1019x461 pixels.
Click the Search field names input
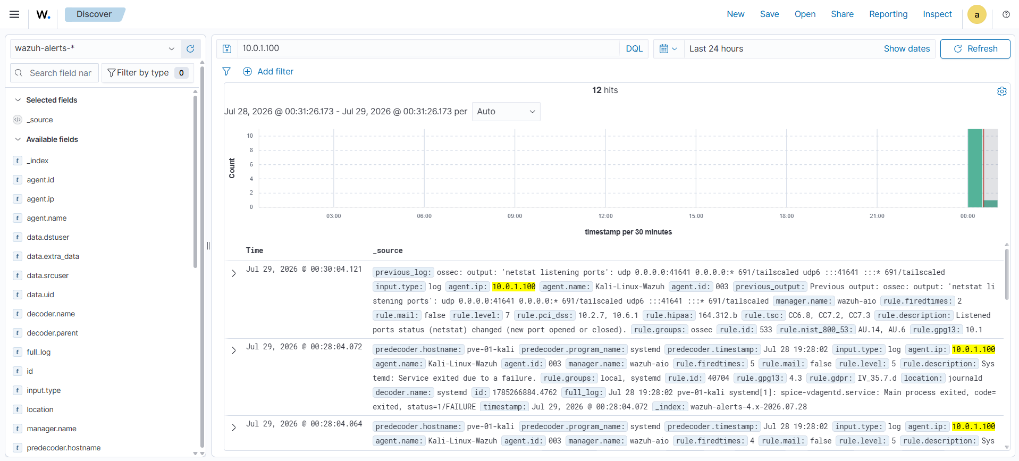click(x=55, y=73)
